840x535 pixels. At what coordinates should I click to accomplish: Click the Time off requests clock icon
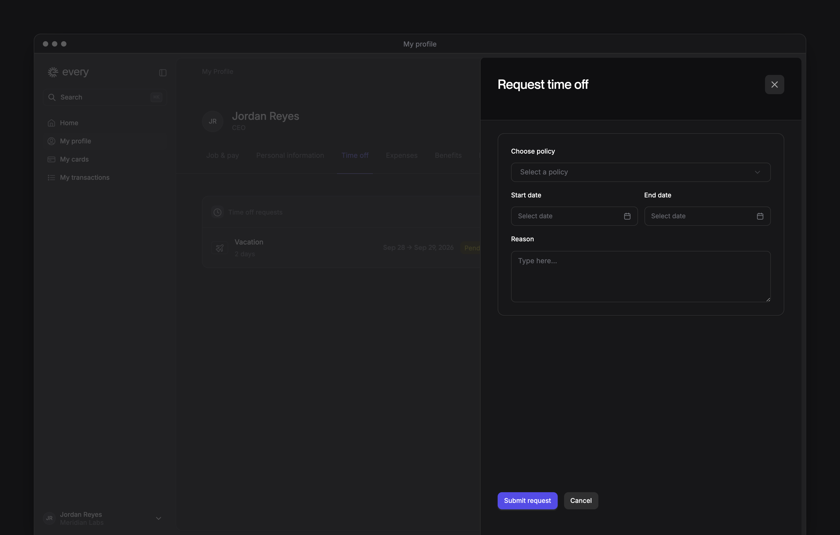pos(217,212)
